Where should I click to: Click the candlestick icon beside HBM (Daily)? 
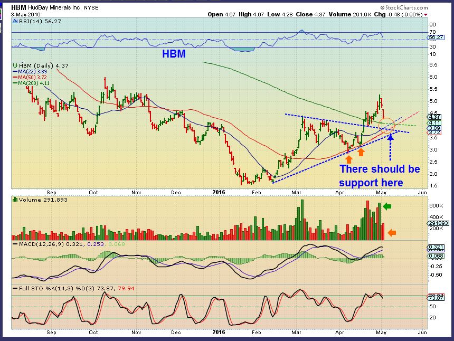point(15,65)
